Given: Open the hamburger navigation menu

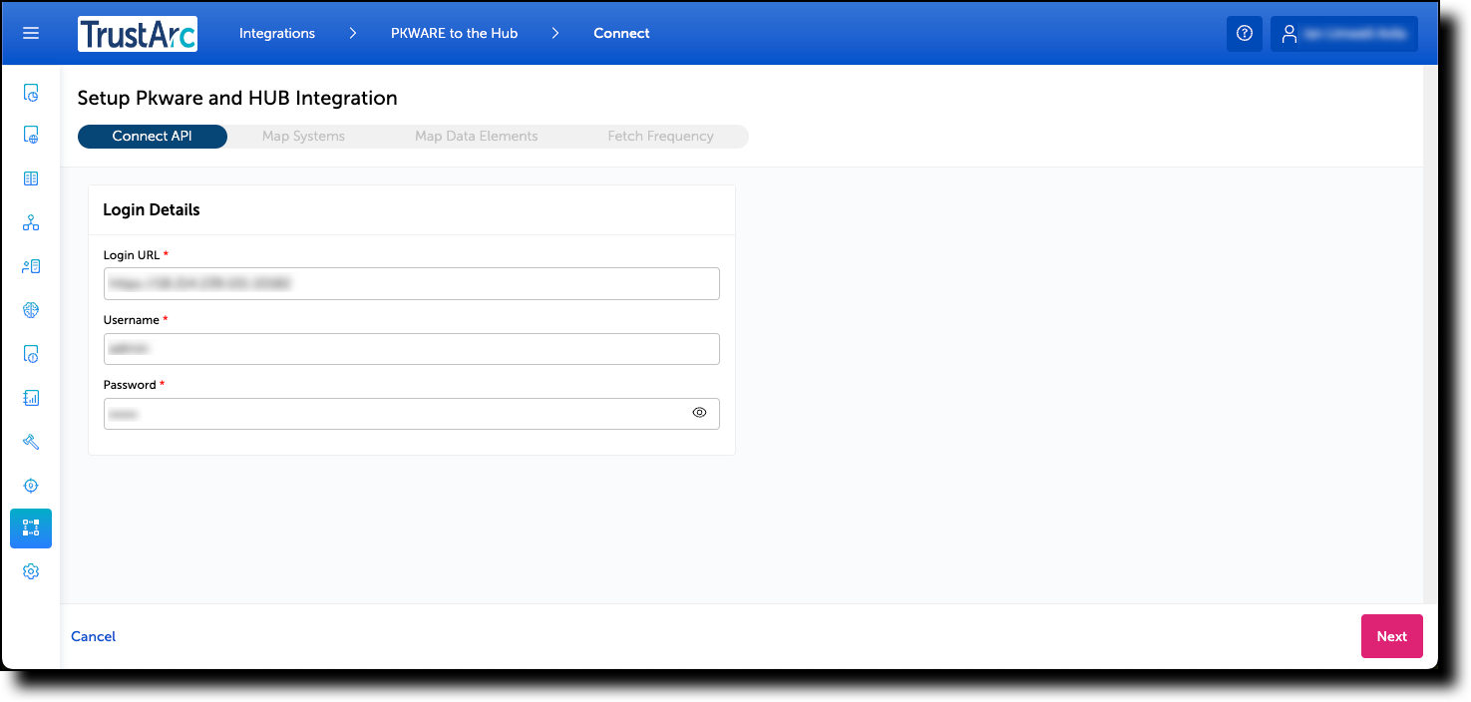Looking at the screenshot, I should (30, 32).
